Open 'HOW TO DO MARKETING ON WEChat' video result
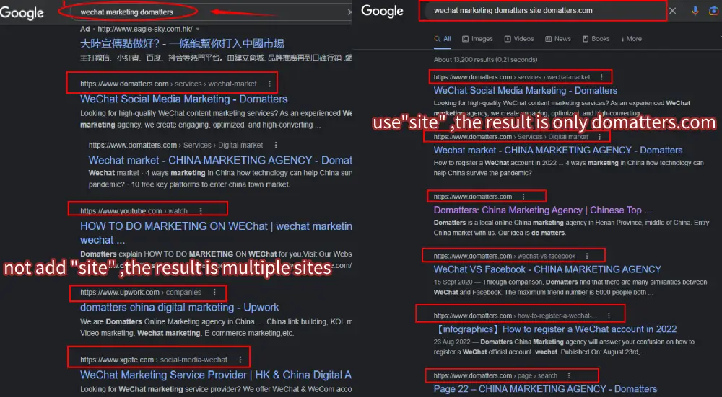Image resolution: width=722 pixels, height=397 pixels. tap(216, 233)
